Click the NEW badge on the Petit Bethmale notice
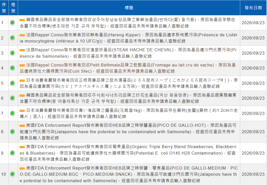 click(22, 65)
